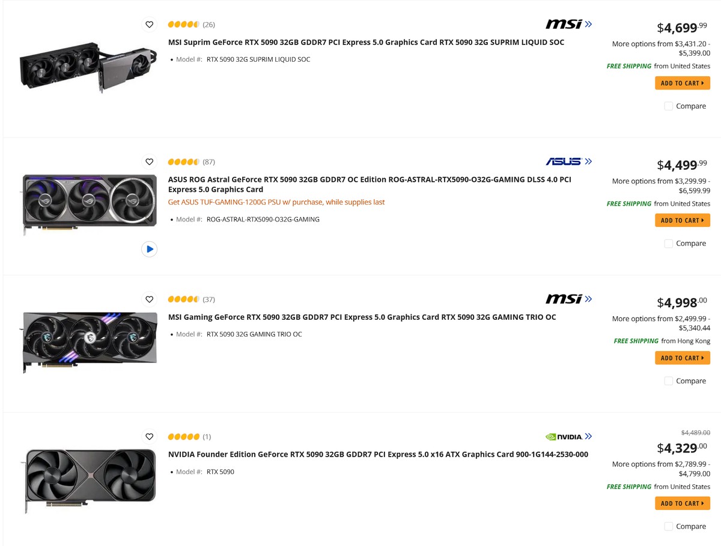Add ASUS ROG Astral to cart
This screenshot has height=546, width=721.
click(x=683, y=221)
